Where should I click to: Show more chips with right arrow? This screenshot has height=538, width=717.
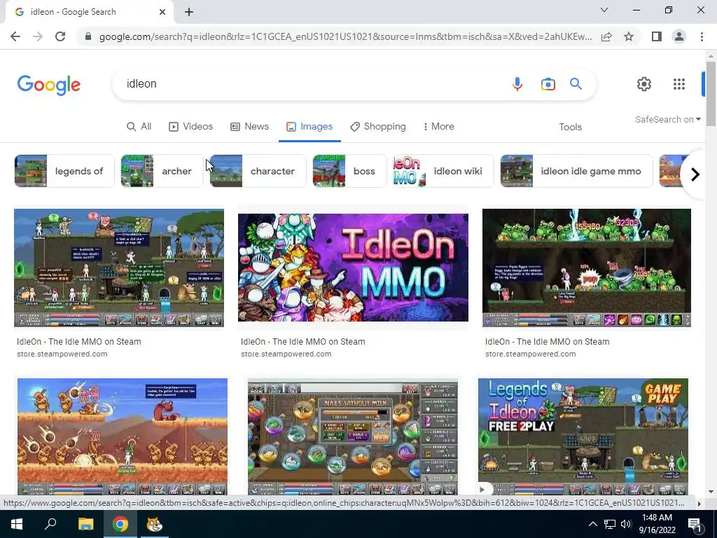(x=695, y=174)
